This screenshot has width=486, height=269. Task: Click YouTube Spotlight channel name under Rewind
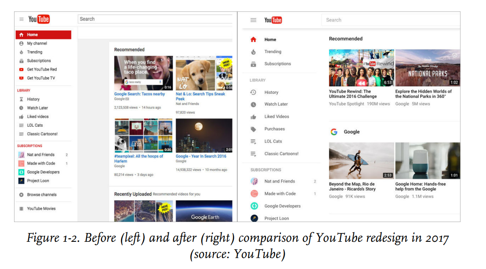(347, 104)
